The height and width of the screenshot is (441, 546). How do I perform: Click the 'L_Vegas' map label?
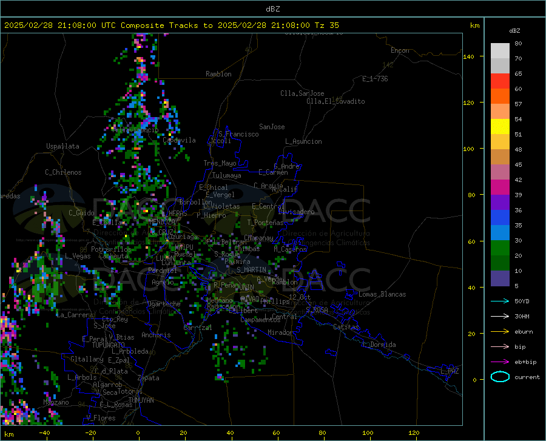tap(78, 256)
